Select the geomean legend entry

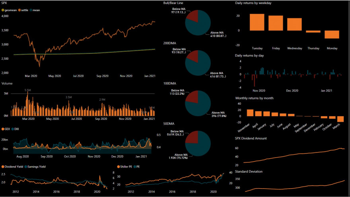click(x=9, y=10)
